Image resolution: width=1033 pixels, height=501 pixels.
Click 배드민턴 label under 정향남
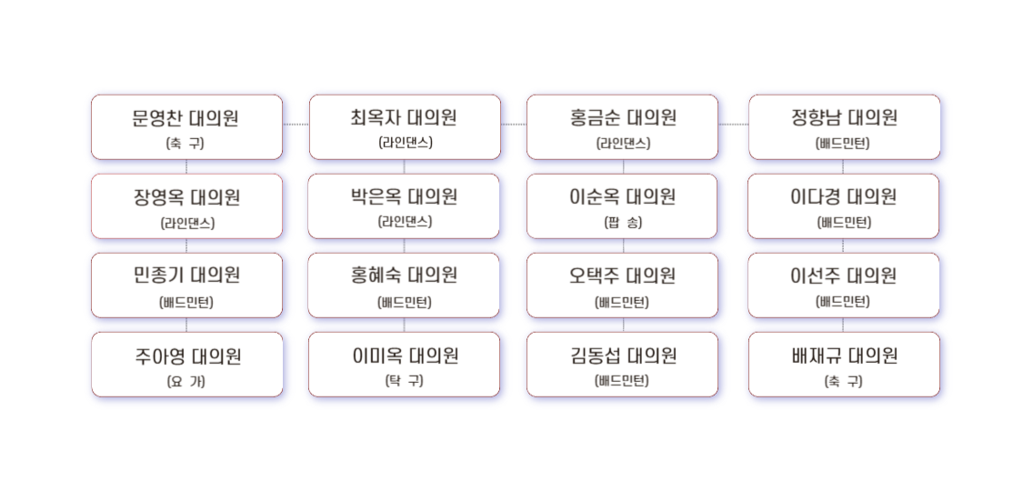843,143
